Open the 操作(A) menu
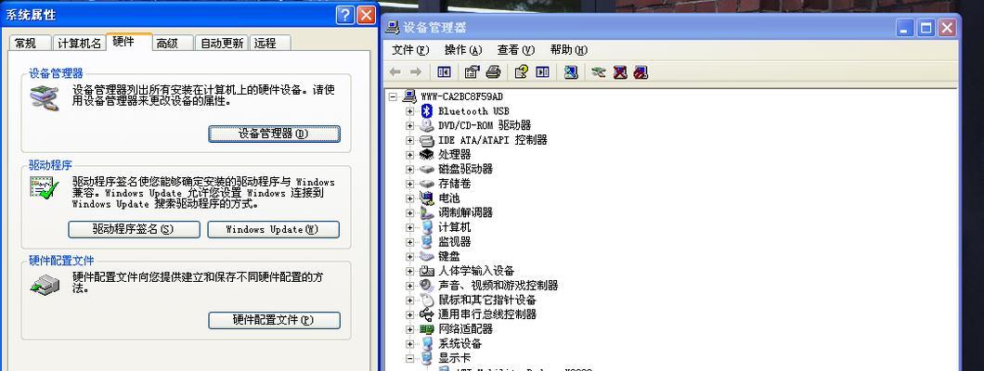The width and height of the screenshot is (984, 371). pyautogui.click(x=462, y=49)
